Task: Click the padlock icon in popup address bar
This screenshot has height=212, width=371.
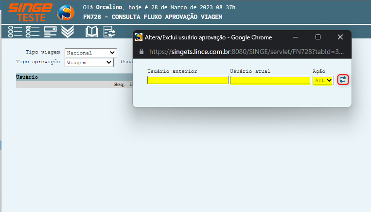Action: (x=141, y=51)
